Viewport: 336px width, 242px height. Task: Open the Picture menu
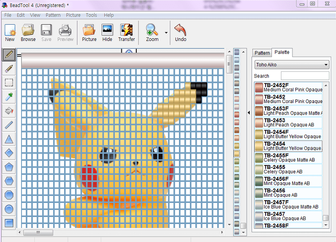73,15
